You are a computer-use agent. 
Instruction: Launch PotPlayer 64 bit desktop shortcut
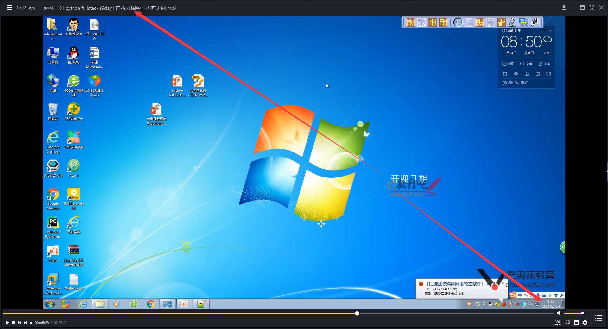(x=74, y=199)
